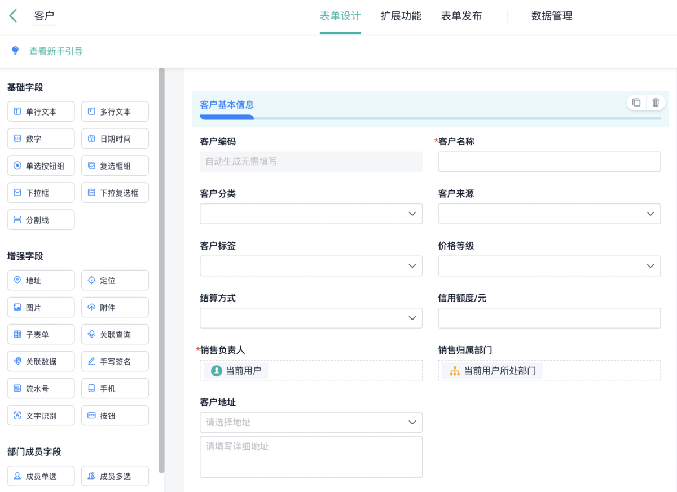
Task: Open the 客户来源 dropdown
Action: pos(549,214)
